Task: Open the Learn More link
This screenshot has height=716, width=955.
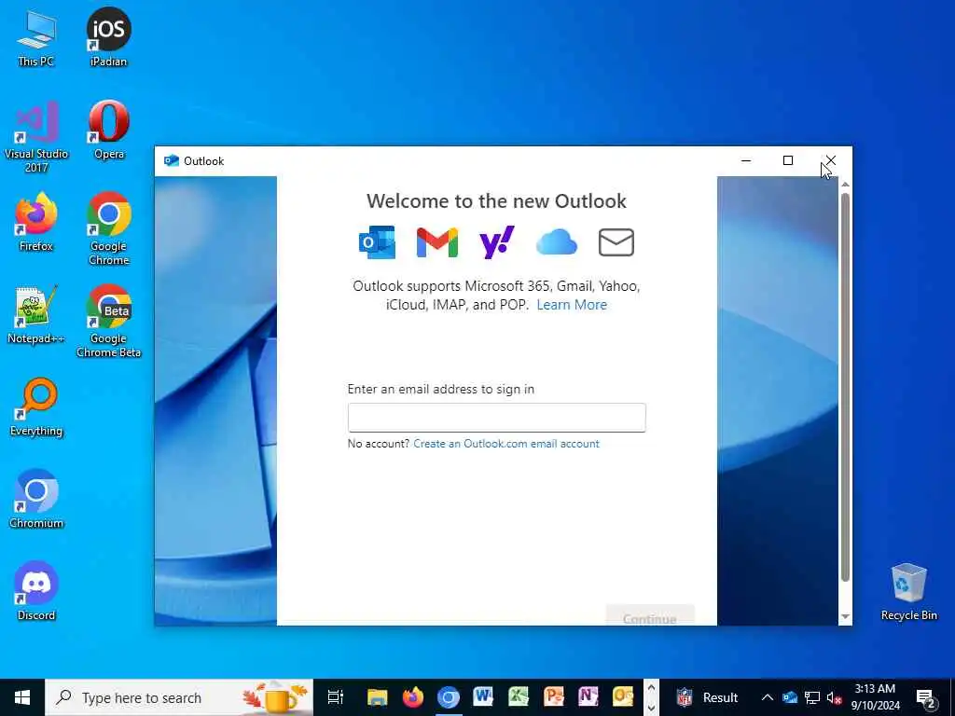Action: click(572, 305)
